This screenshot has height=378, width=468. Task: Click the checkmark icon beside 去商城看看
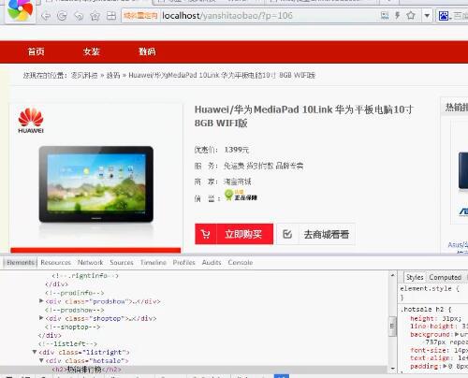tap(287, 234)
